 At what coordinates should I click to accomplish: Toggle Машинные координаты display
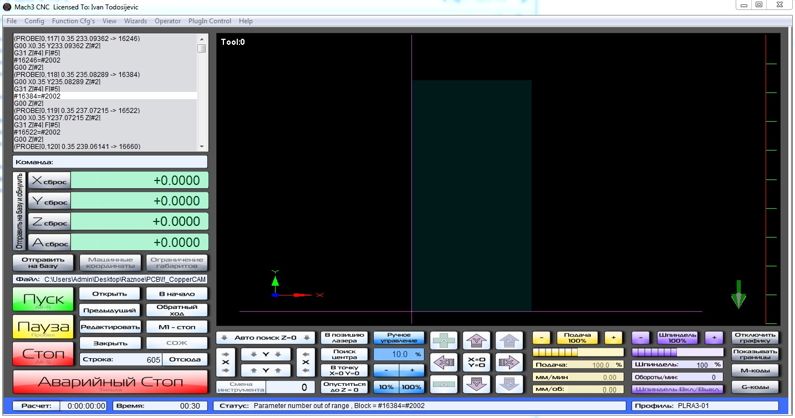coord(110,262)
